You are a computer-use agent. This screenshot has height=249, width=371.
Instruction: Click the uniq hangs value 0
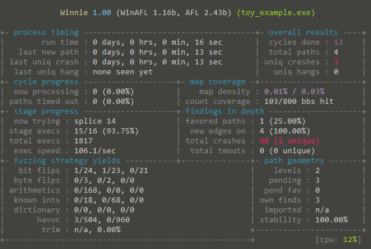point(336,72)
